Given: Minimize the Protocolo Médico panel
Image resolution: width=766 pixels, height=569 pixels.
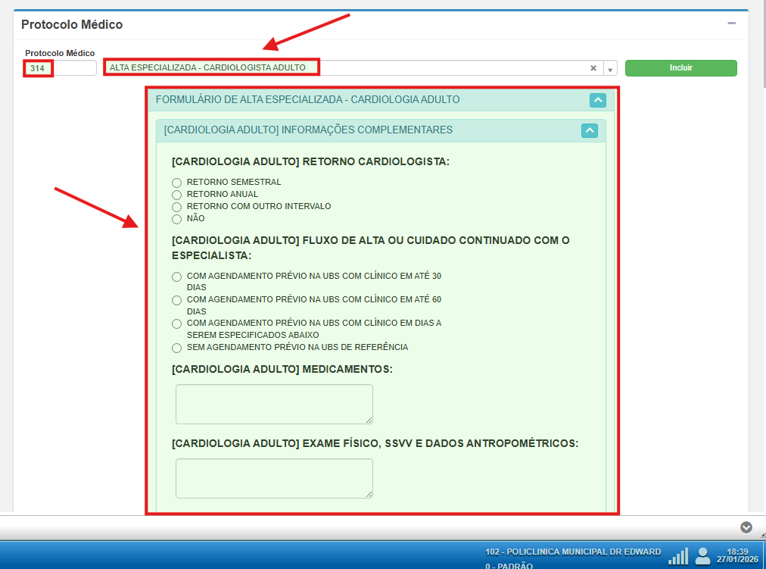Looking at the screenshot, I should coord(731,24).
